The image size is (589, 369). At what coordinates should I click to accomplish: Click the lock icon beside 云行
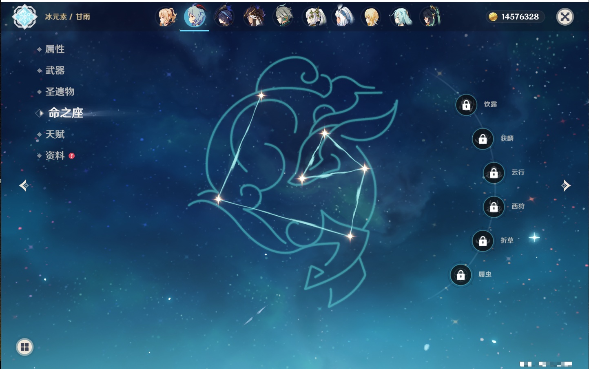pos(494,173)
